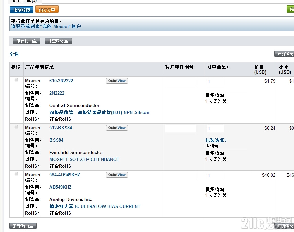The width and height of the screenshot is (294, 232).
Task: Open manufacturer part link 2N2222
Action: (x=57, y=93)
